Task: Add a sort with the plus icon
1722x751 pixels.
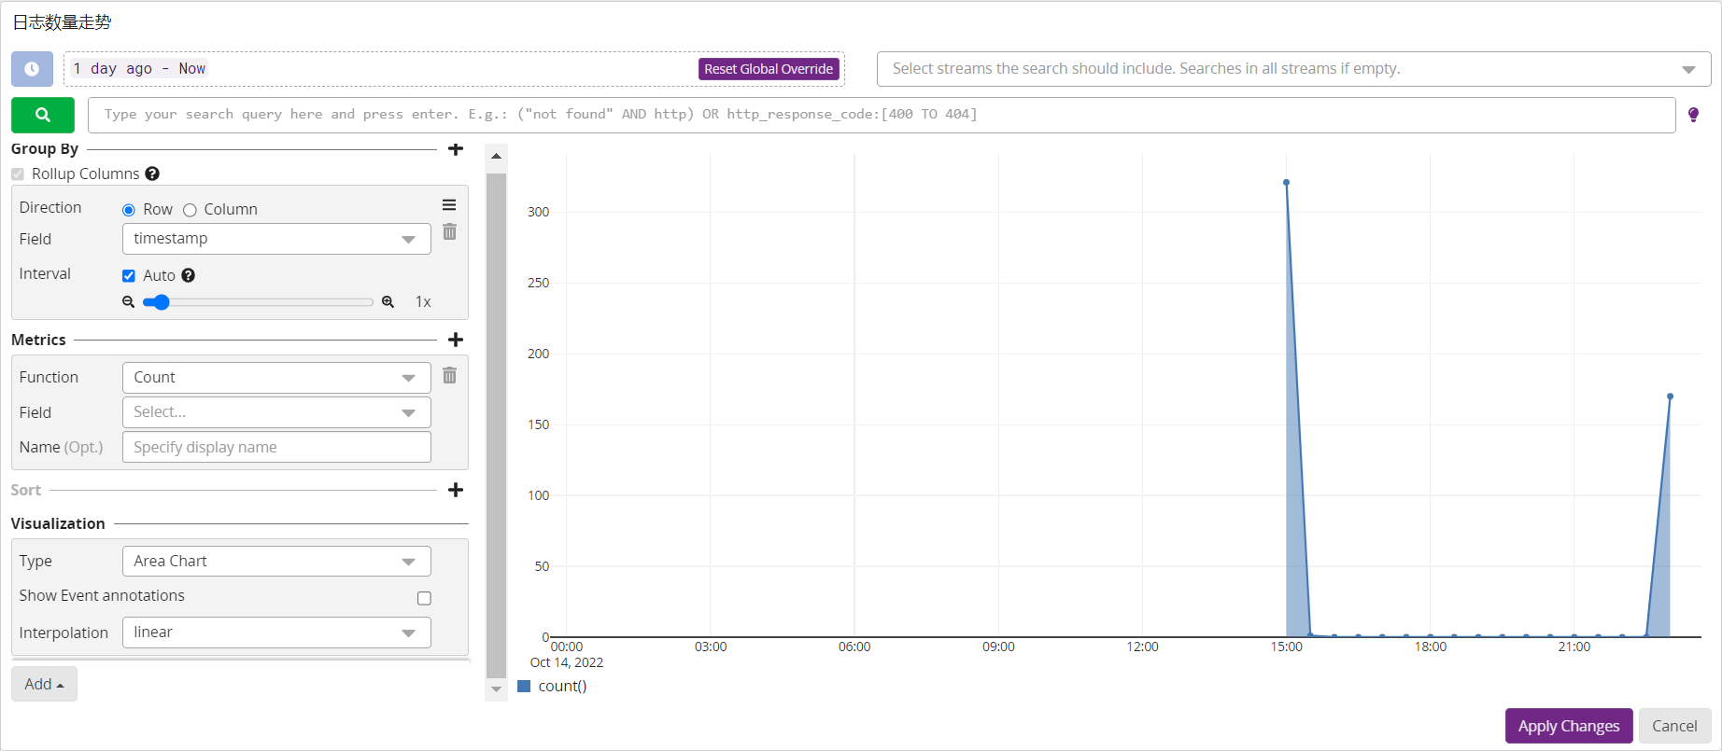Action: coord(456,490)
